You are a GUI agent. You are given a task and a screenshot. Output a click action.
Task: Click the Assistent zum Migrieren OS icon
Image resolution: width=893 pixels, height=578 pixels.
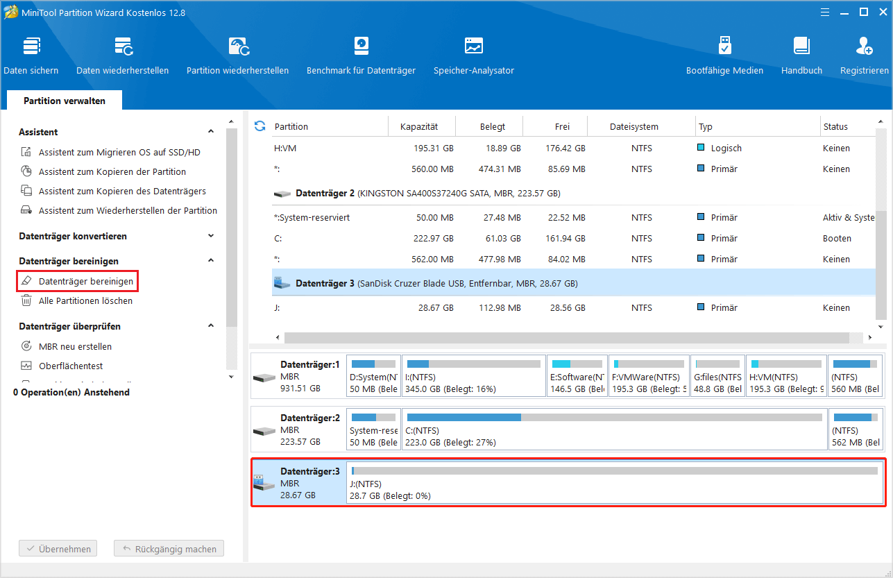[x=26, y=152]
